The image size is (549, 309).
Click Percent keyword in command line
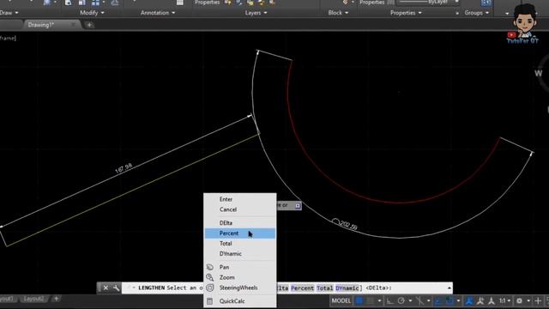pos(303,288)
